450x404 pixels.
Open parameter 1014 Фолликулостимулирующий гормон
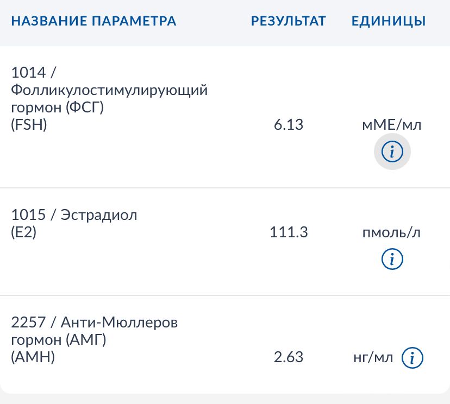click(x=109, y=98)
